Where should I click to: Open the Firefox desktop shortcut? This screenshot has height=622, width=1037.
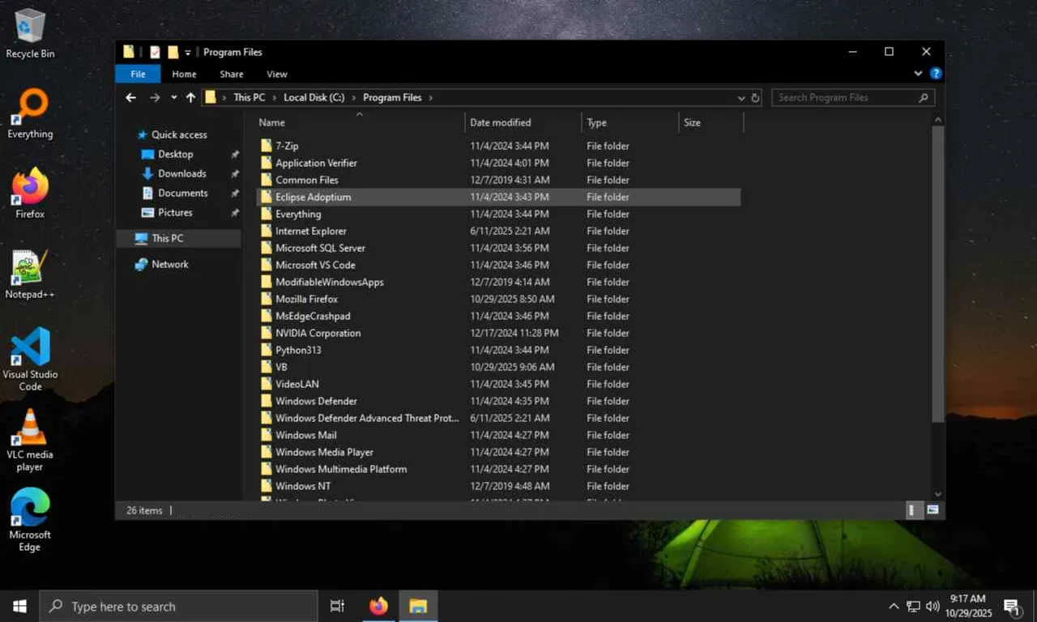click(x=30, y=194)
